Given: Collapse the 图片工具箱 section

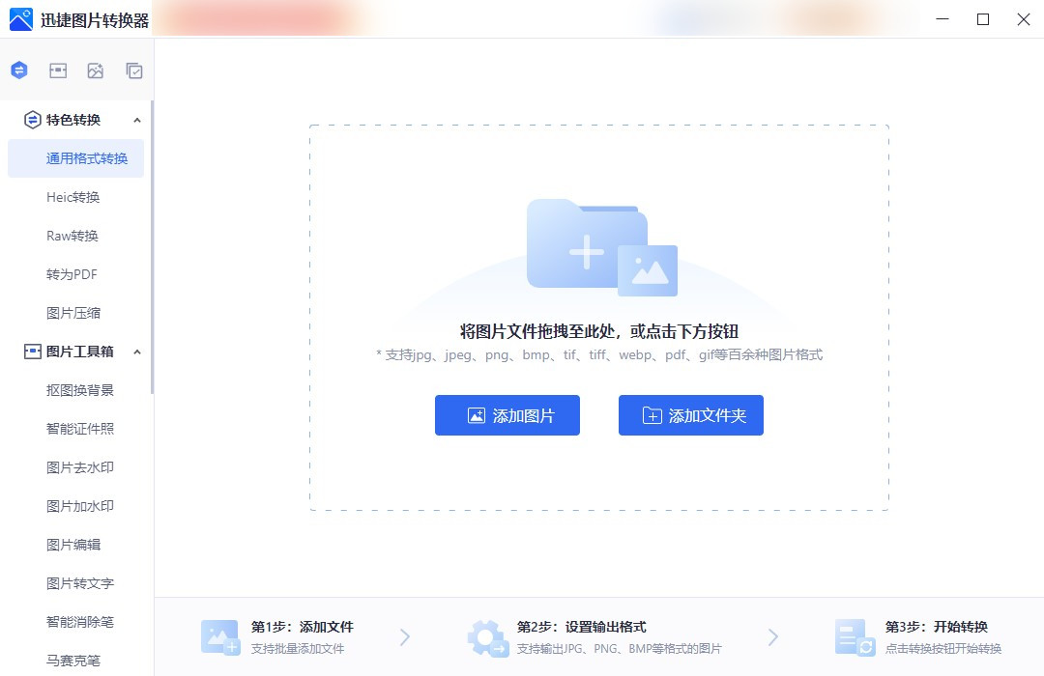Looking at the screenshot, I should coord(137,352).
